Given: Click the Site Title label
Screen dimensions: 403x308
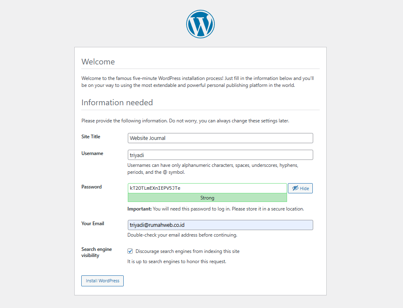Looking at the screenshot, I should [91, 137].
